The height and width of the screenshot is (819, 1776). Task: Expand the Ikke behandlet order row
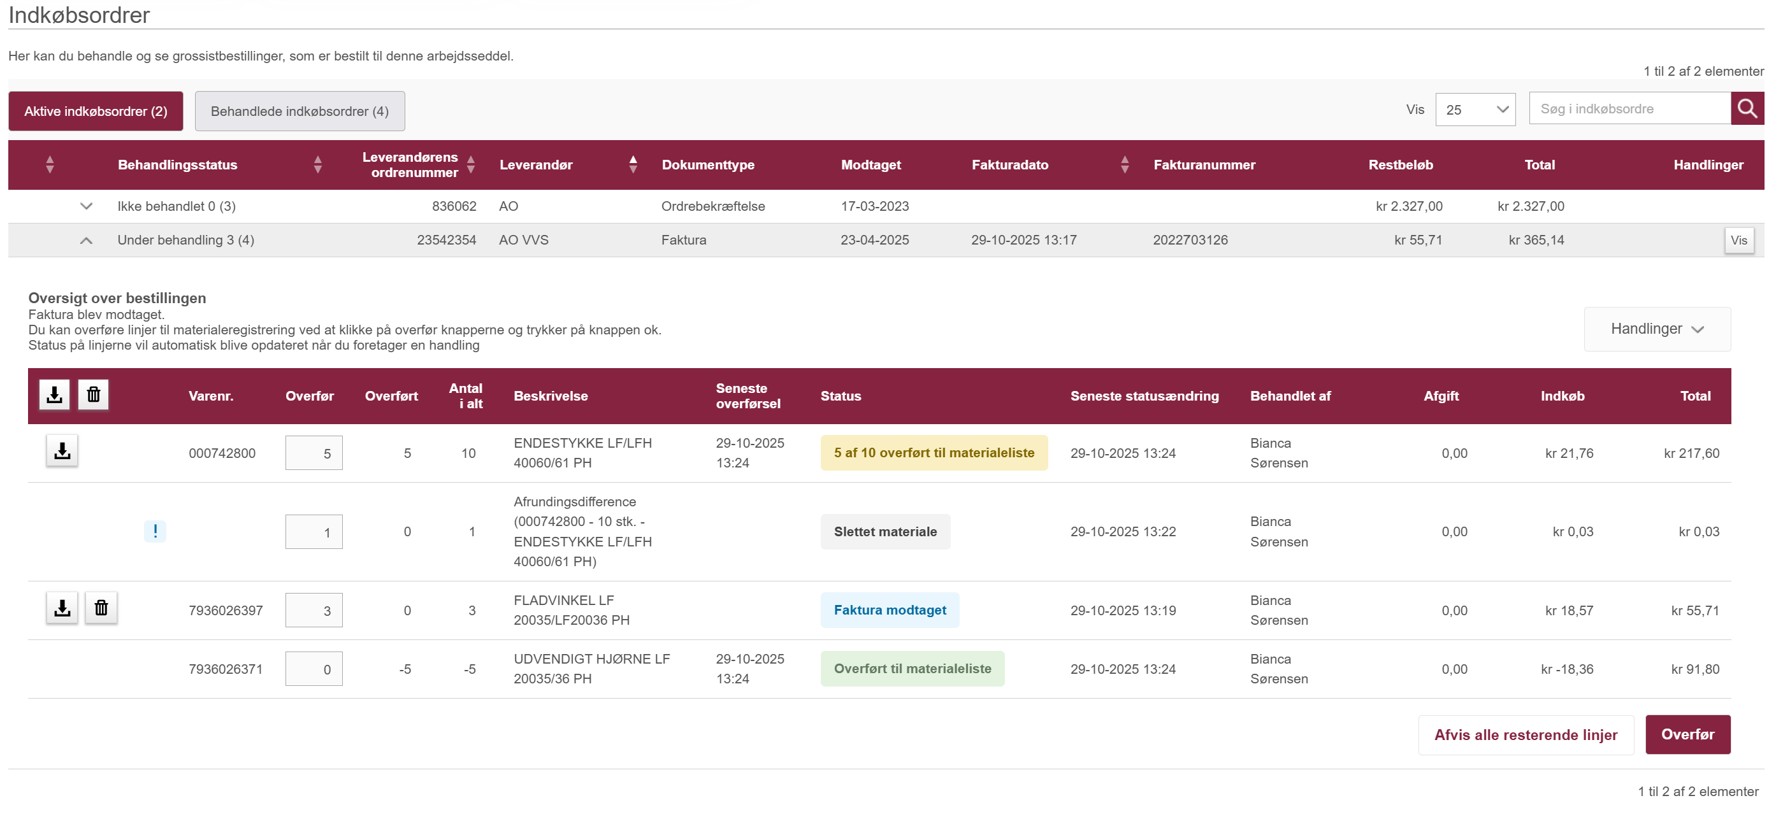[x=86, y=206]
